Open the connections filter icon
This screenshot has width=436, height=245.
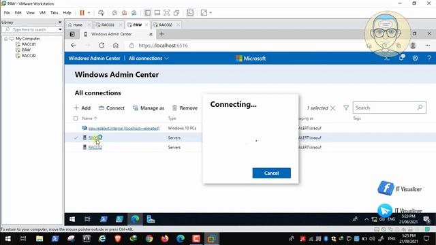coord(346,108)
